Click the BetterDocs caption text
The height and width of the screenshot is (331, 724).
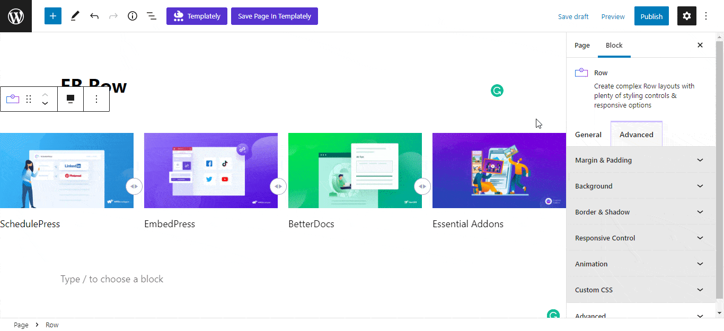pyautogui.click(x=311, y=224)
